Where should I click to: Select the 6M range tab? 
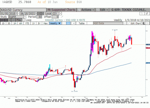click(21, 23)
